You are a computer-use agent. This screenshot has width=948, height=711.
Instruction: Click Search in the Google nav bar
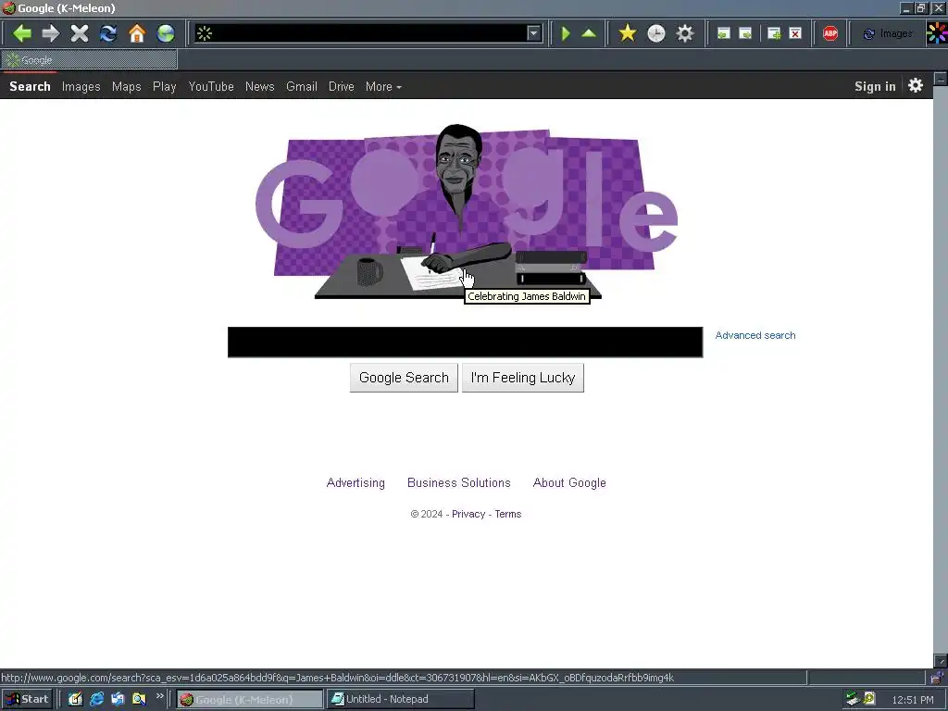click(x=30, y=86)
